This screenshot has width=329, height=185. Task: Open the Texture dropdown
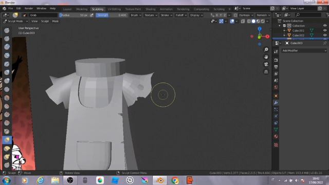pyautogui.click(x=151, y=15)
